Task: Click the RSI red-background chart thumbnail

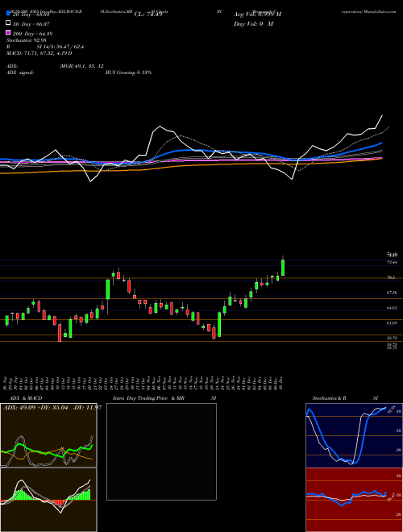Action: click(354, 500)
